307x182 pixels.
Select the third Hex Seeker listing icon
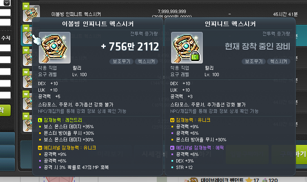pyautogui.click(x=27, y=57)
